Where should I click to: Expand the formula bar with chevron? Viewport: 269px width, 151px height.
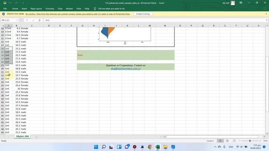[x=266, y=20]
